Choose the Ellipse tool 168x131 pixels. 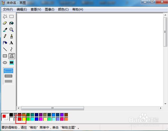pyautogui.click(x=5, y=63)
